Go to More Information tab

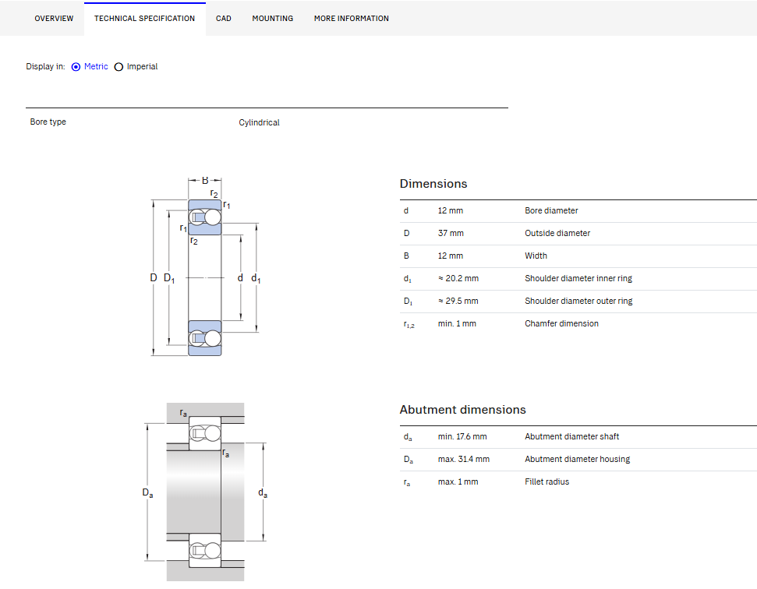point(351,19)
